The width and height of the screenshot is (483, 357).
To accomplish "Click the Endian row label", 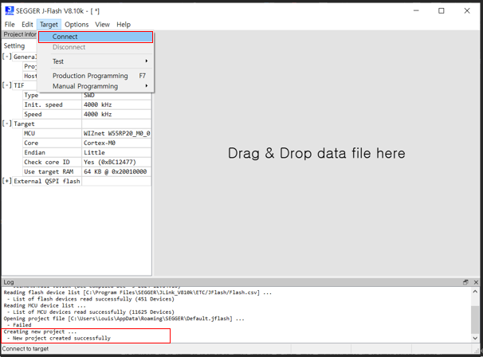I will [34, 152].
